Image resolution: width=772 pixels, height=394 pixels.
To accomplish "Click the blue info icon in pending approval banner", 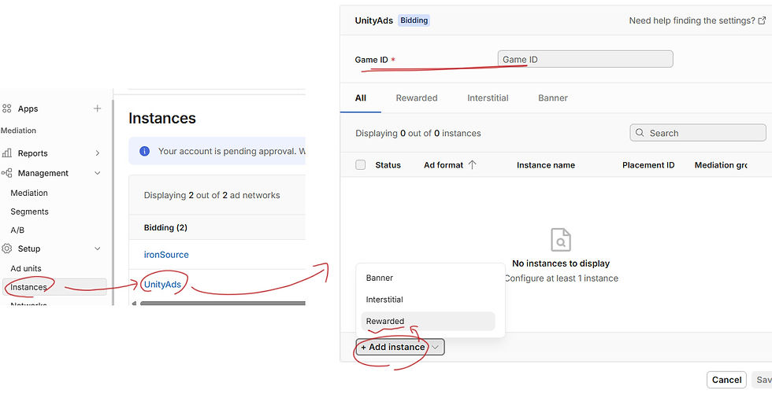I will 144,151.
